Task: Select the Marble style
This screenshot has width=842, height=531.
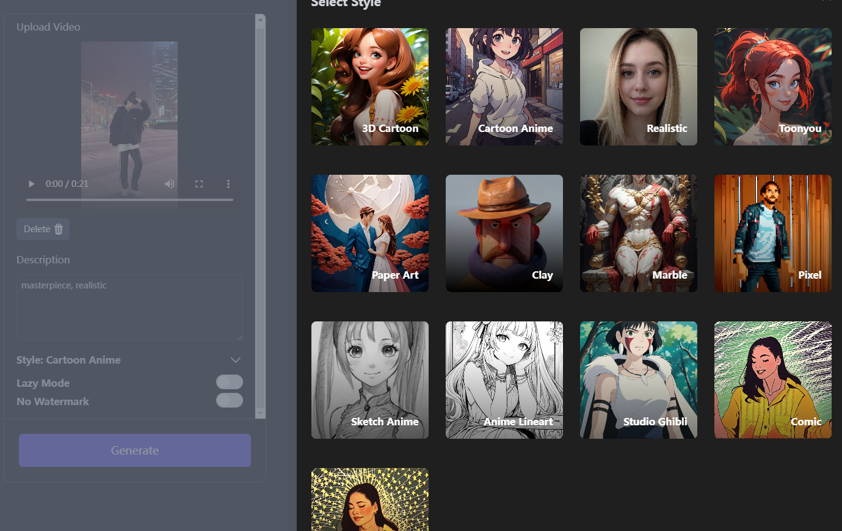Action: click(x=639, y=233)
